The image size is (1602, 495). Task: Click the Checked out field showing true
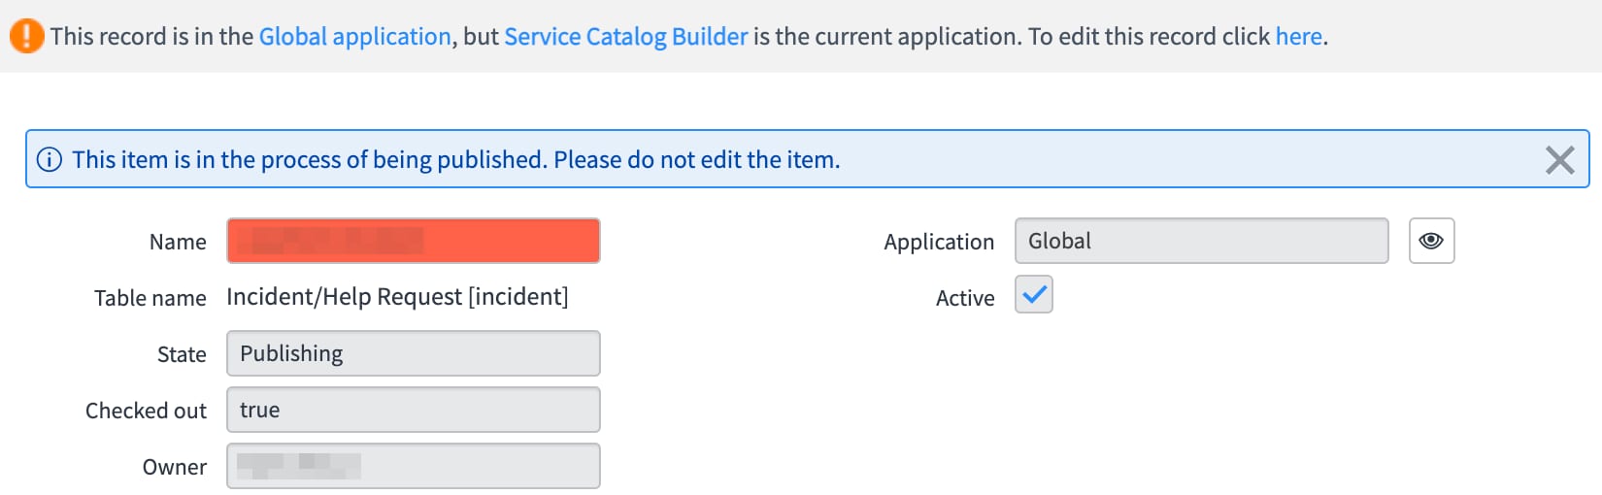414,410
